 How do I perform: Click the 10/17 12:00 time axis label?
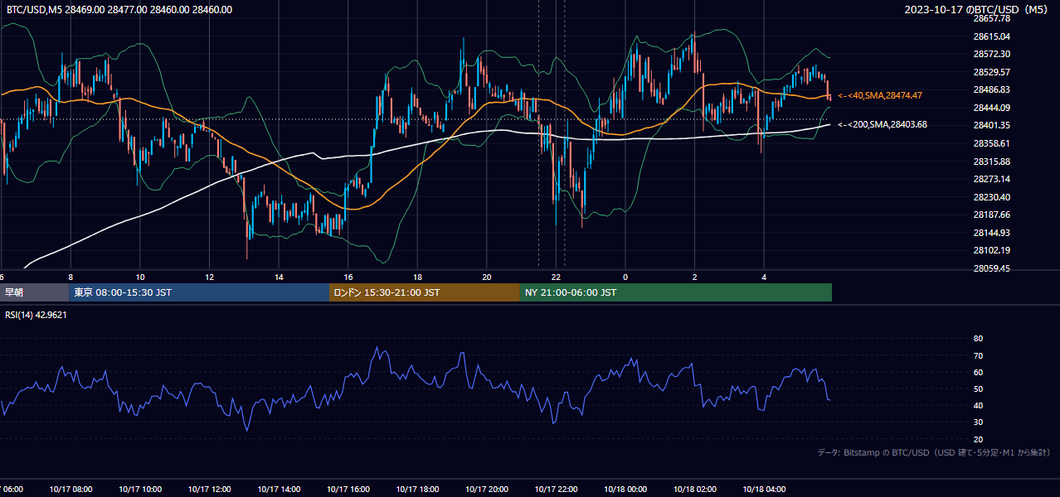click(x=209, y=490)
